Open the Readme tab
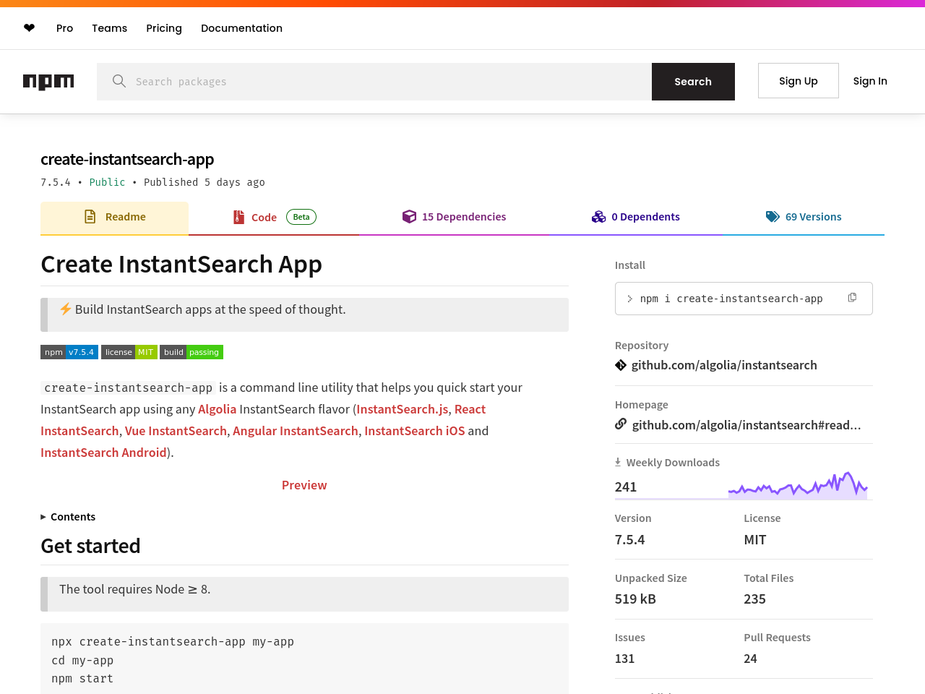Screen dimensions: 925x694 click(114, 218)
